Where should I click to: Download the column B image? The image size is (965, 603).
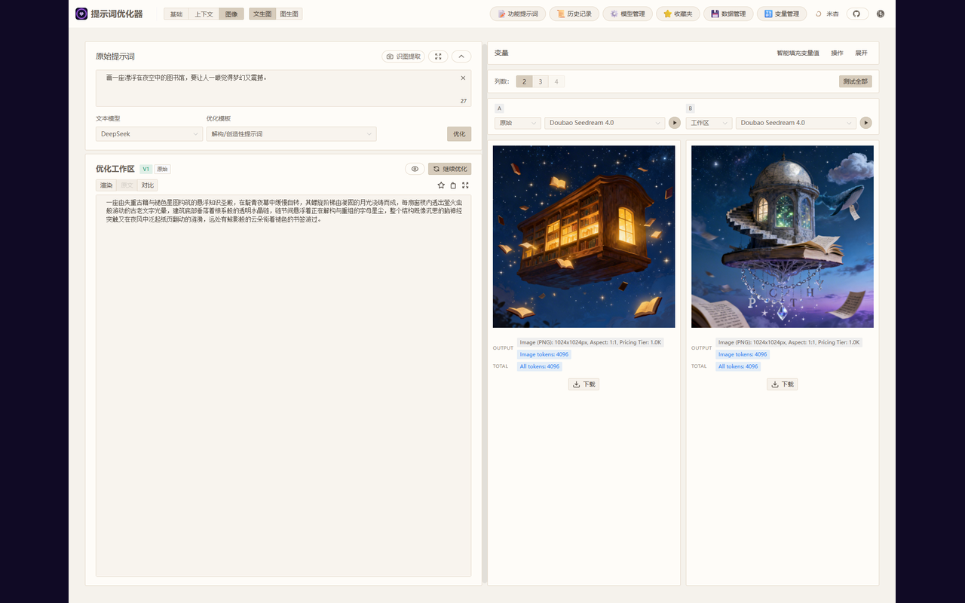click(783, 384)
